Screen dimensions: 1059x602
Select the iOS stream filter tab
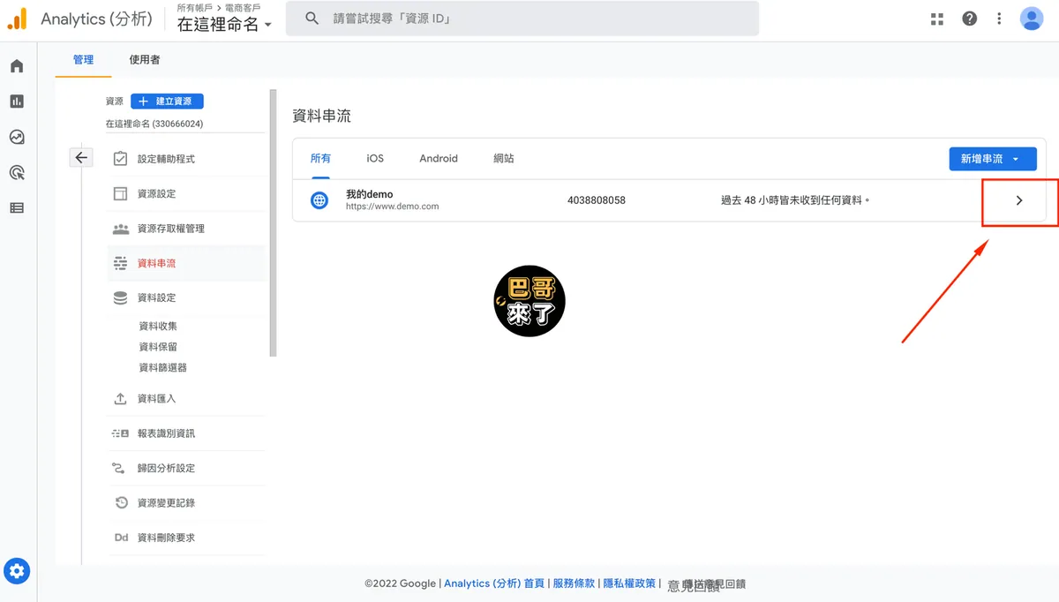(375, 159)
